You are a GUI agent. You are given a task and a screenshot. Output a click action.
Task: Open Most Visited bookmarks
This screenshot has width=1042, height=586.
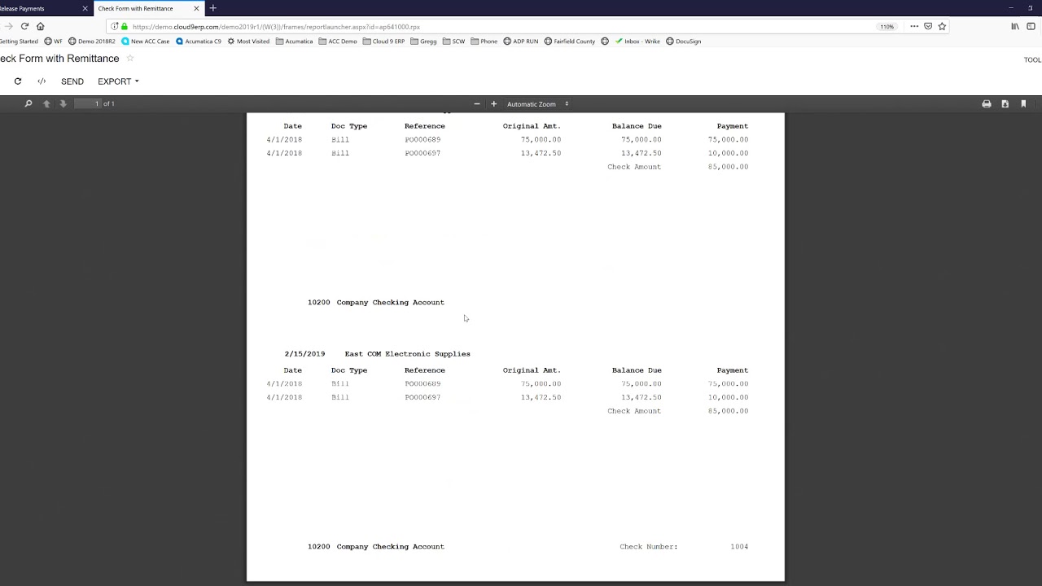[x=248, y=42]
